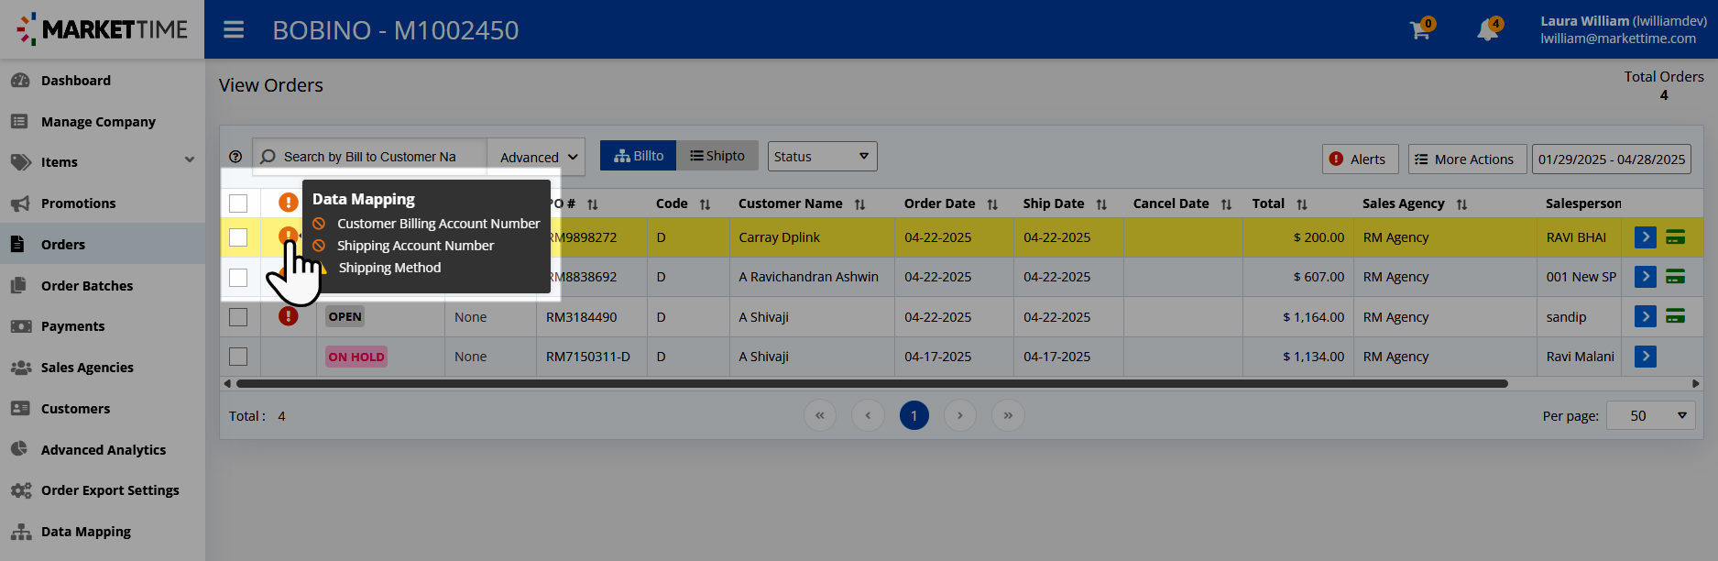The width and height of the screenshot is (1718, 561).
Task: Click the Order Export Settings gears icon
Action: (20, 490)
